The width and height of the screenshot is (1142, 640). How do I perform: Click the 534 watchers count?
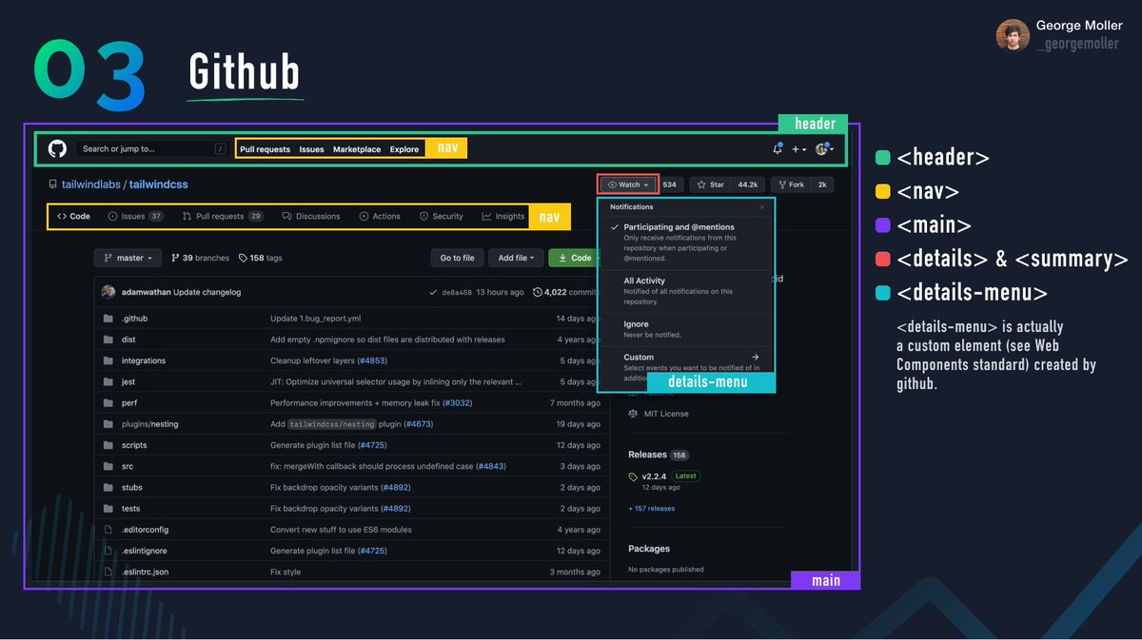click(x=670, y=184)
